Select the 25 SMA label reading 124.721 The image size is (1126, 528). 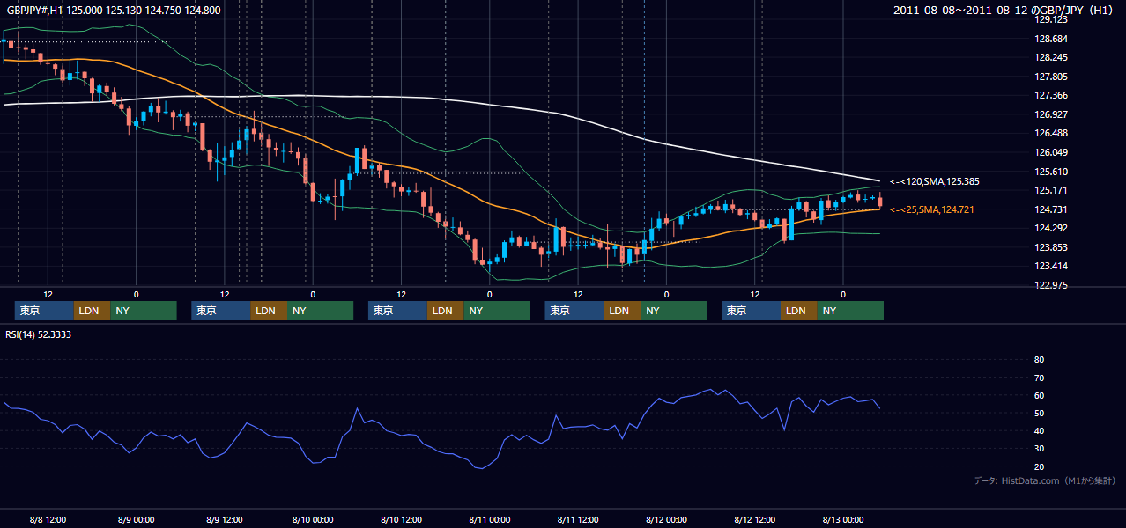[933, 209]
